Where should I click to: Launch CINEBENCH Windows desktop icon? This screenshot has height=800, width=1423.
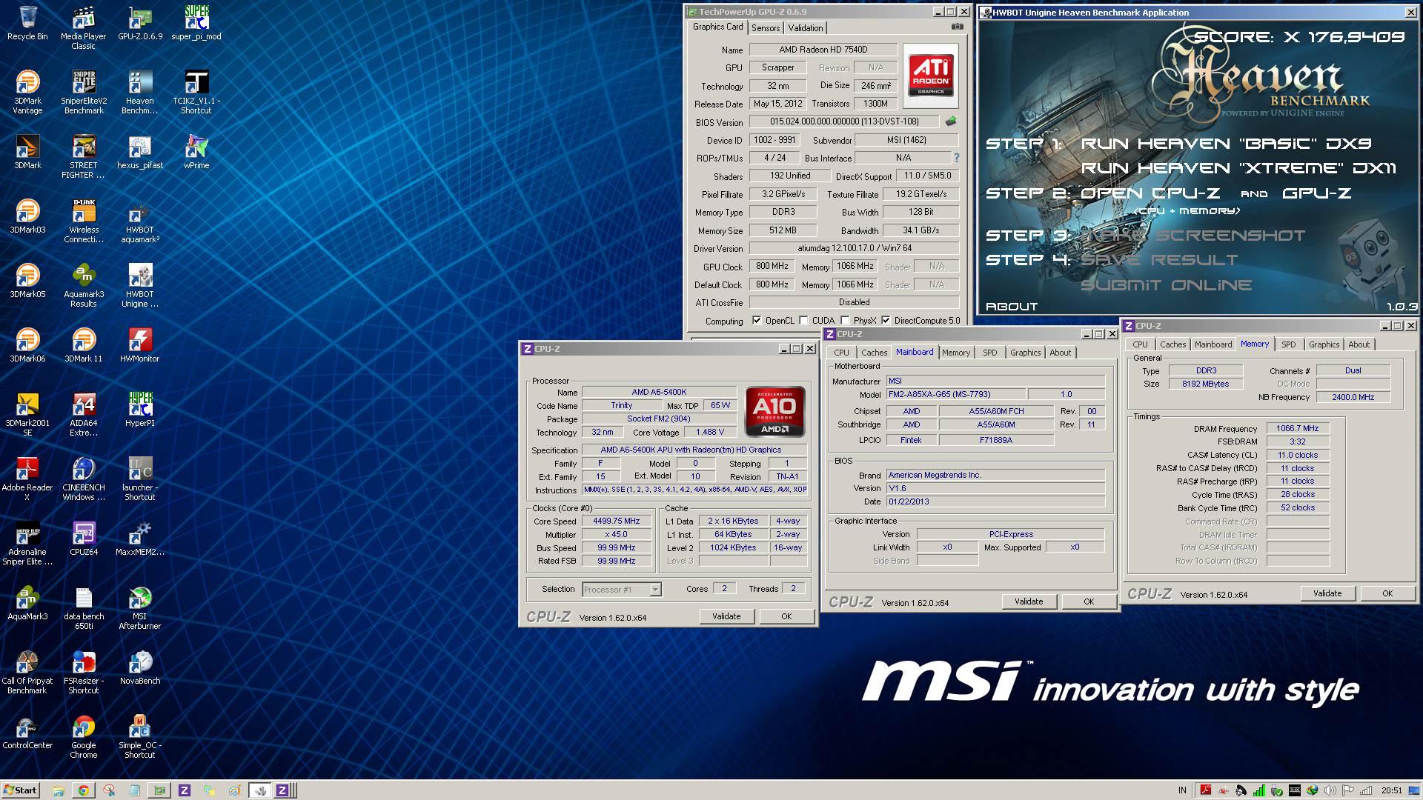click(x=83, y=479)
